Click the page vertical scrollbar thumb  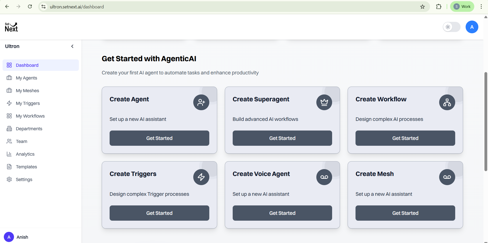click(486, 121)
